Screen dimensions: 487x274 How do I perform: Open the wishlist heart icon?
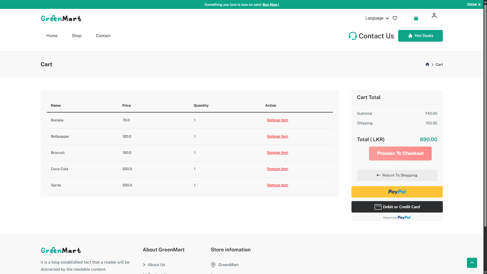pos(395,18)
